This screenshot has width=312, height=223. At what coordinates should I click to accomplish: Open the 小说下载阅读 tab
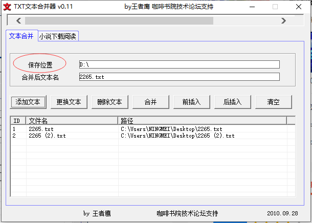tap(58, 36)
